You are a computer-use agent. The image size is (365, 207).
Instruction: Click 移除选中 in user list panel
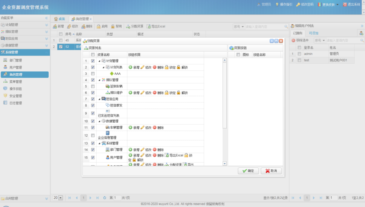pos(300,40)
